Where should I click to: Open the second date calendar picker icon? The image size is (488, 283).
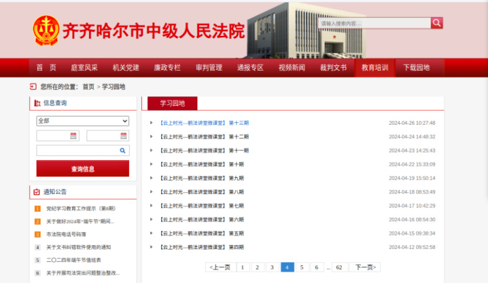click(x=124, y=136)
